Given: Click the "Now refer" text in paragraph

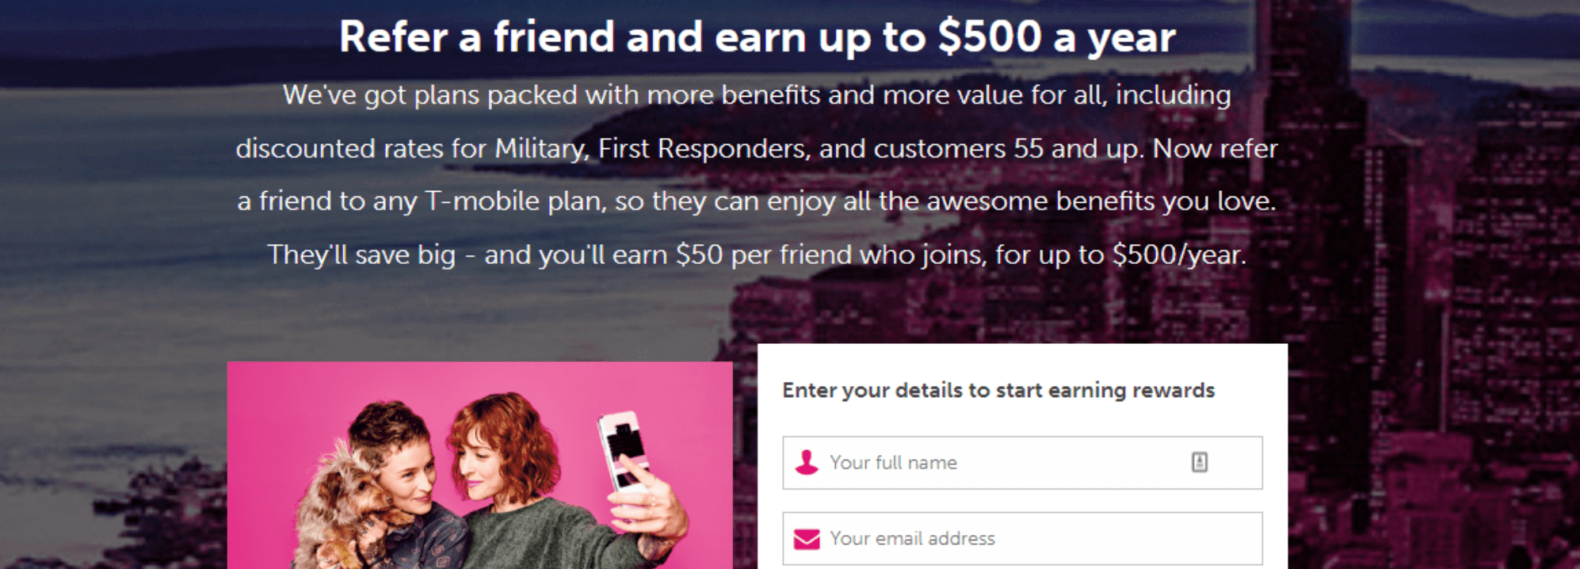Looking at the screenshot, I should tap(1215, 148).
